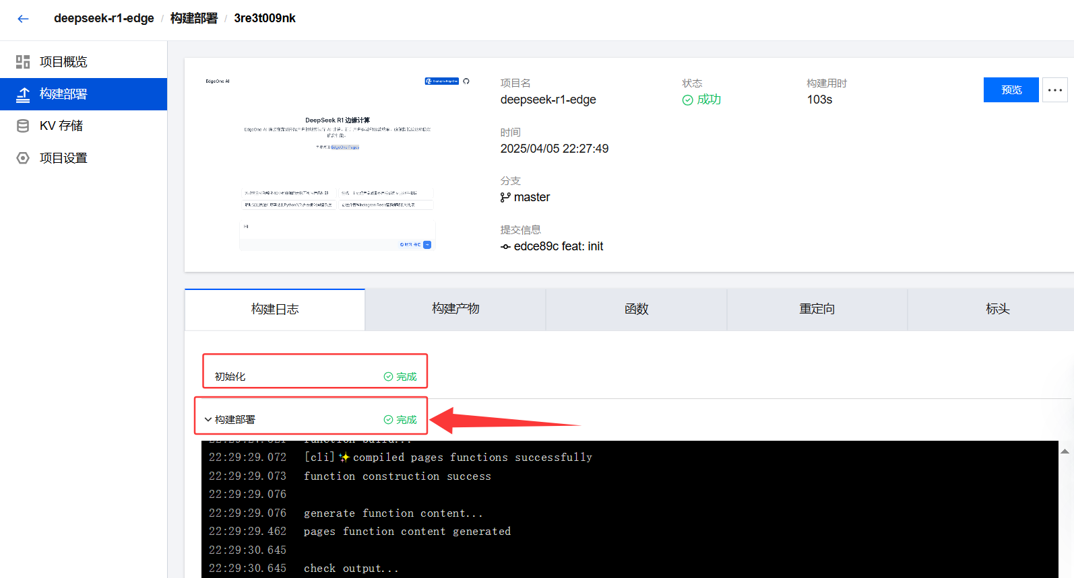Select log line 'check output...'
The image size is (1074, 578).
pyautogui.click(x=351, y=569)
